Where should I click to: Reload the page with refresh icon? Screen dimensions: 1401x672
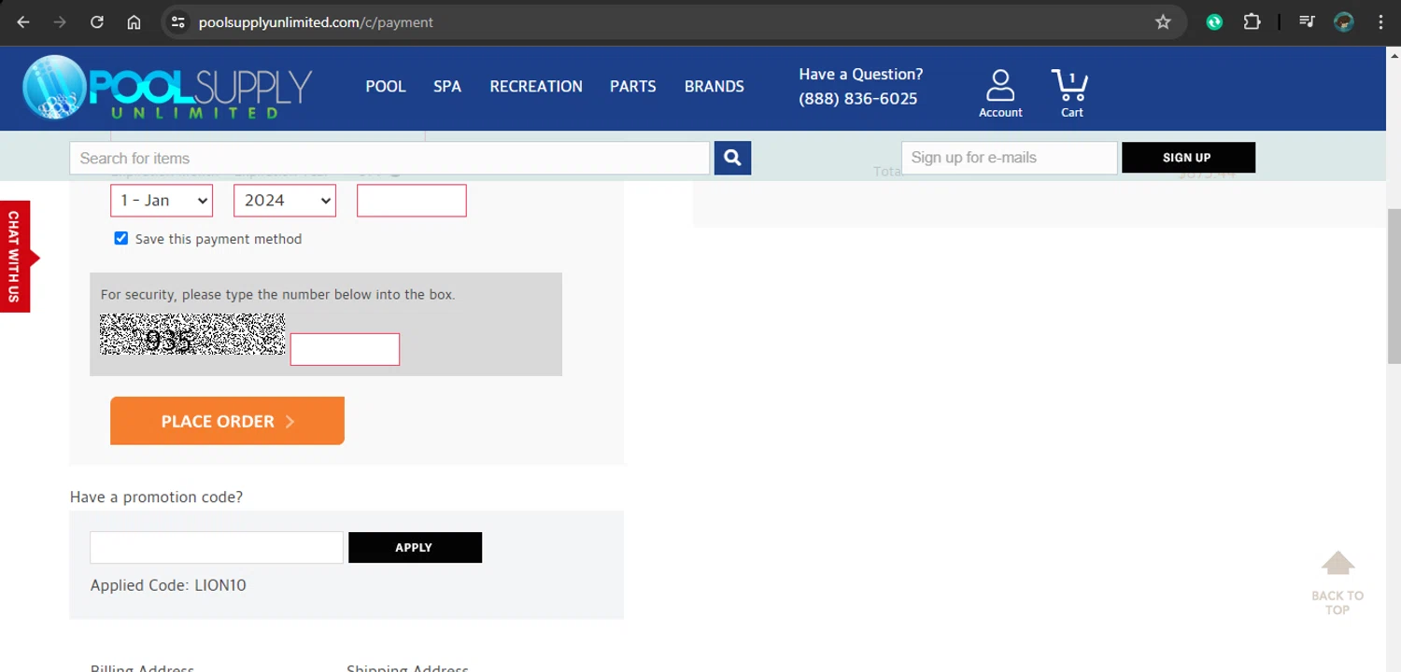(97, 22)
